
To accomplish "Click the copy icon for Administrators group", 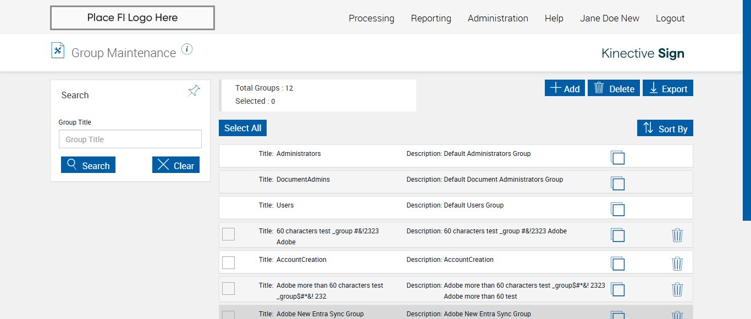I will tap(618, 158).
